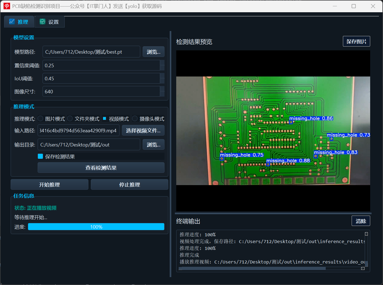Select the 文件夹模式 inference mode
Image resolution: width=383 pixels, height=285 pixels.
[70, 118]
